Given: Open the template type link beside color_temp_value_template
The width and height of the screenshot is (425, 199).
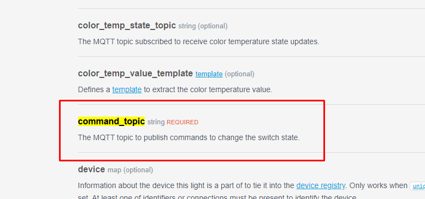Looking at the screenshot, I should click(x=209, y=74).
